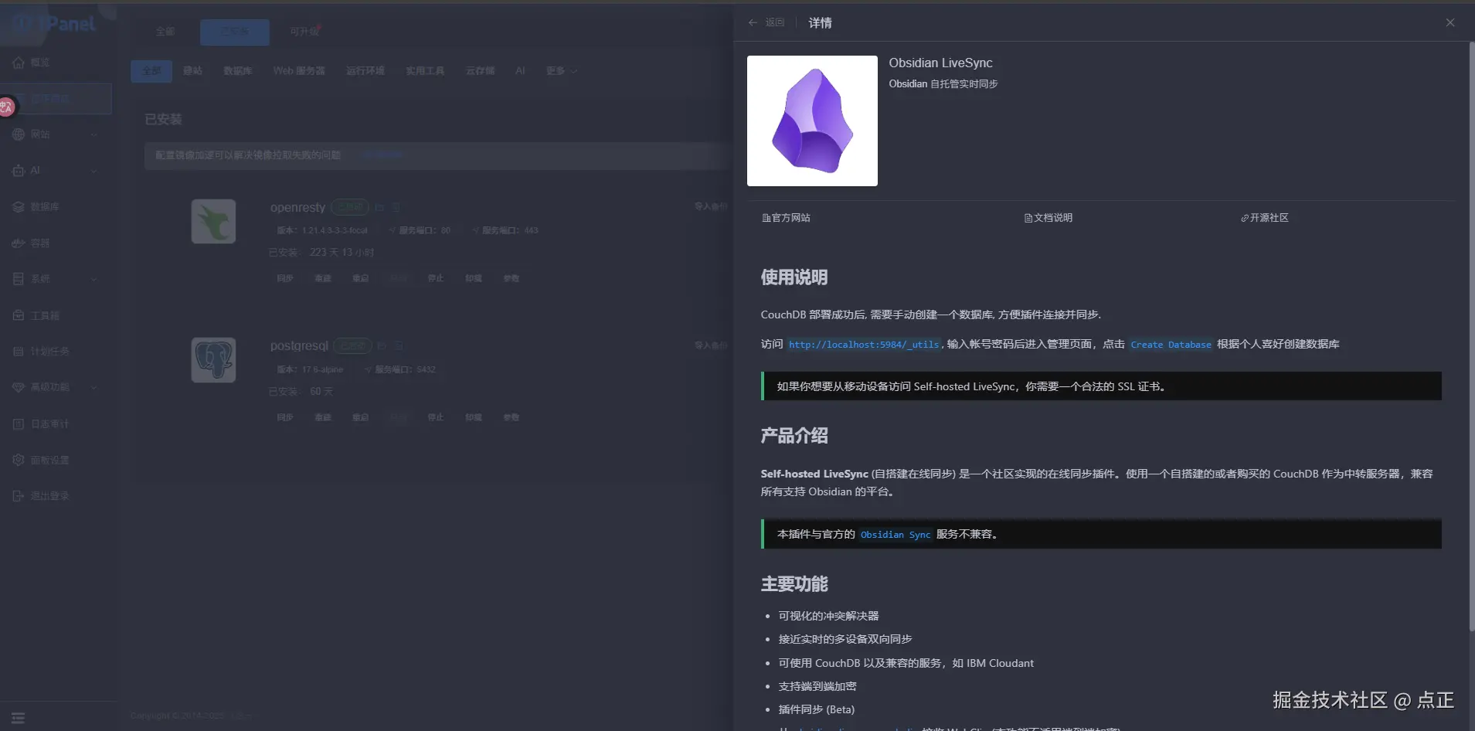Open the openresty folder icon next to status
Viewport: 1475px width, 731px height.
379,208
